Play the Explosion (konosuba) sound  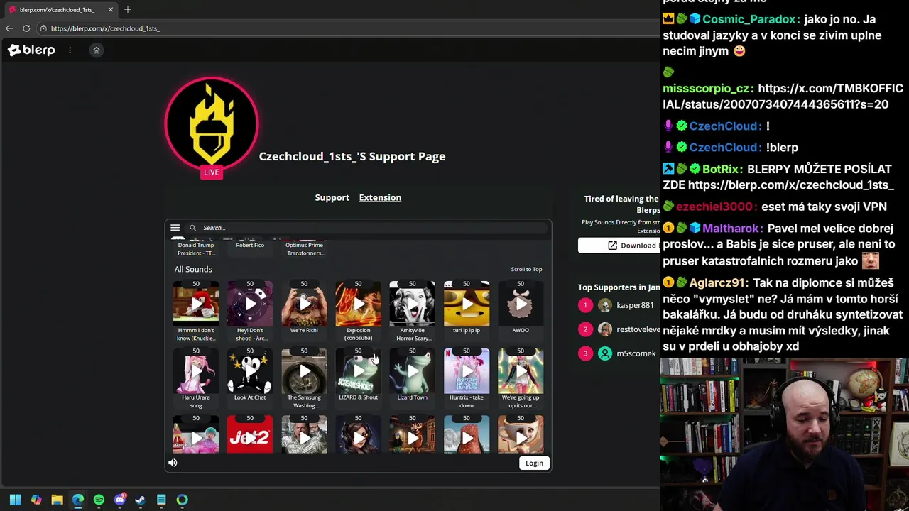358,304
